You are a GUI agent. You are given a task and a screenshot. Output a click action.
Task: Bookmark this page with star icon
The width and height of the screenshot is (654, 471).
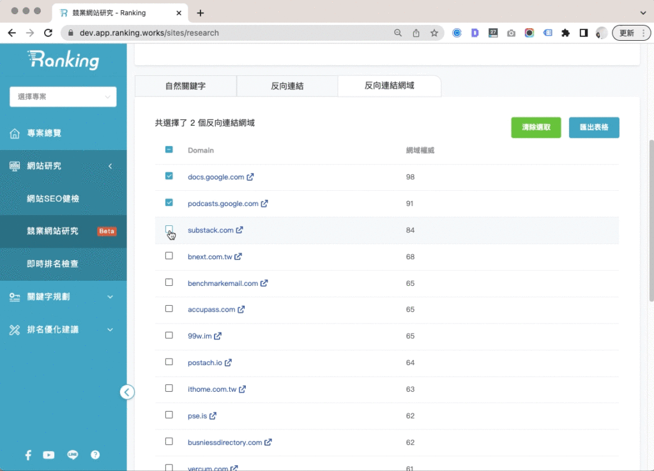coord(434,33)
